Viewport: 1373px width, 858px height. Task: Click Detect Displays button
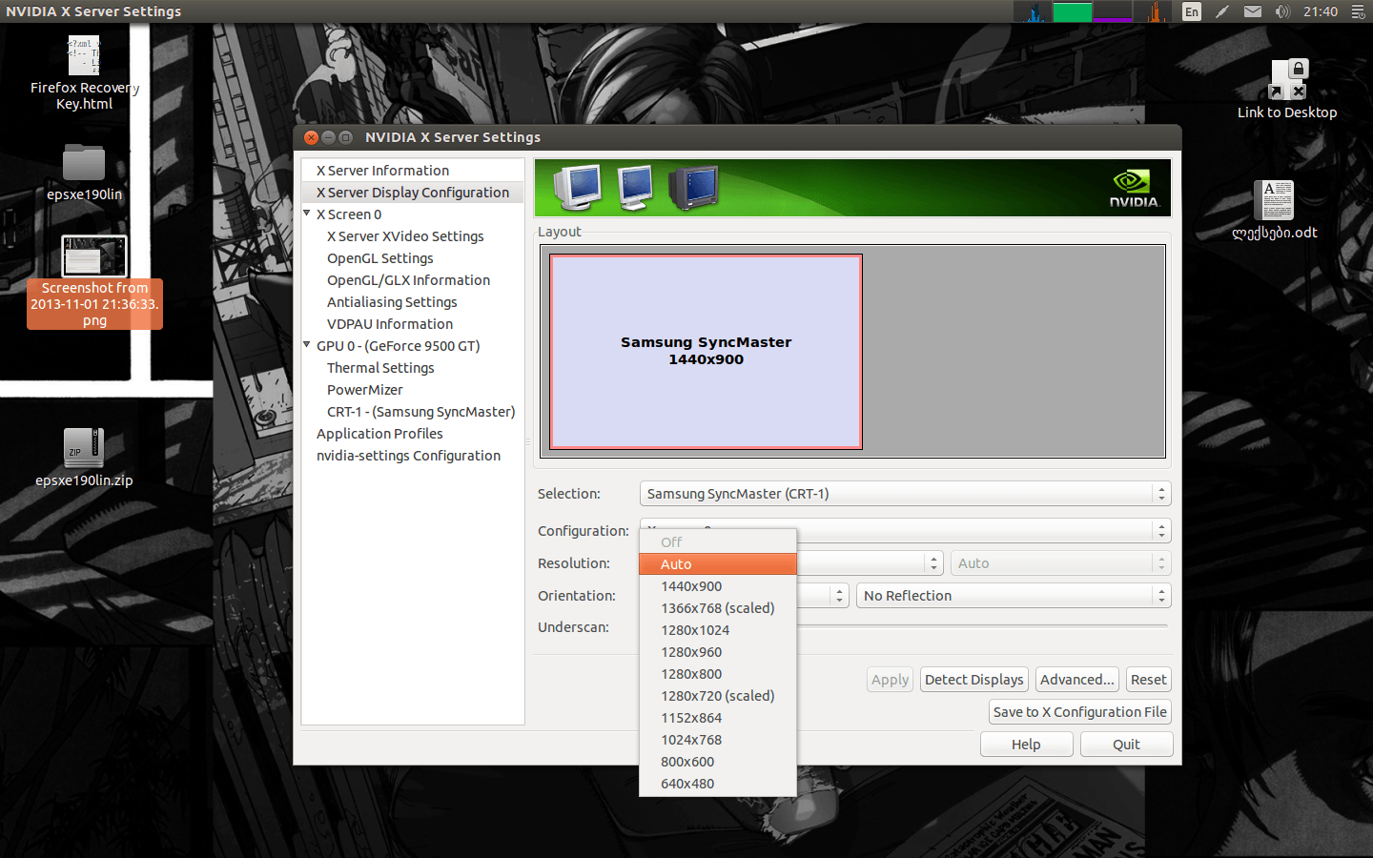pyautogui.click(x=974, y=680)
